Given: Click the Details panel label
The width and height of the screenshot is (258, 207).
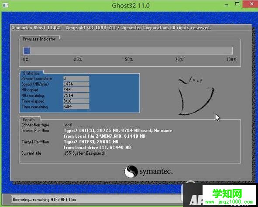Looking at the screenshot, I should (29, 119).
